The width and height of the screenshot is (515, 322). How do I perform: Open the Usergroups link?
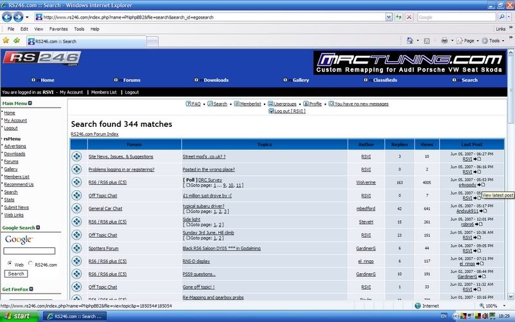tap(285, 104)
